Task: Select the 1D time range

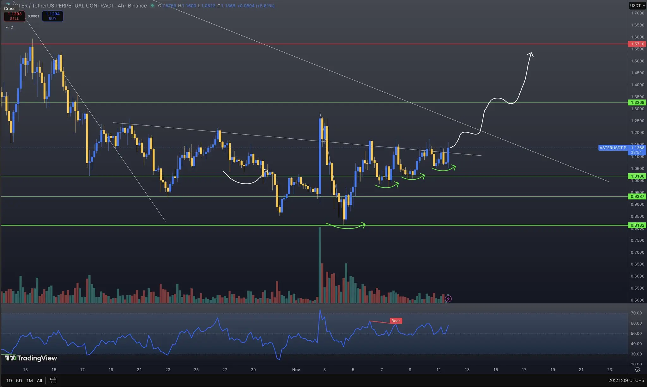Action: click(9, 380)
